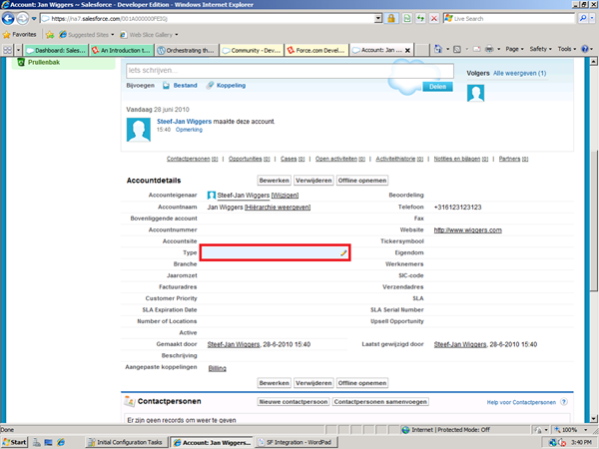
Task: Click the Delen share button
Action: (437, 87)
